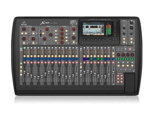Select the lit Ch 1-16 layer button
Screen dimensions: 153x114
[21, 63]
